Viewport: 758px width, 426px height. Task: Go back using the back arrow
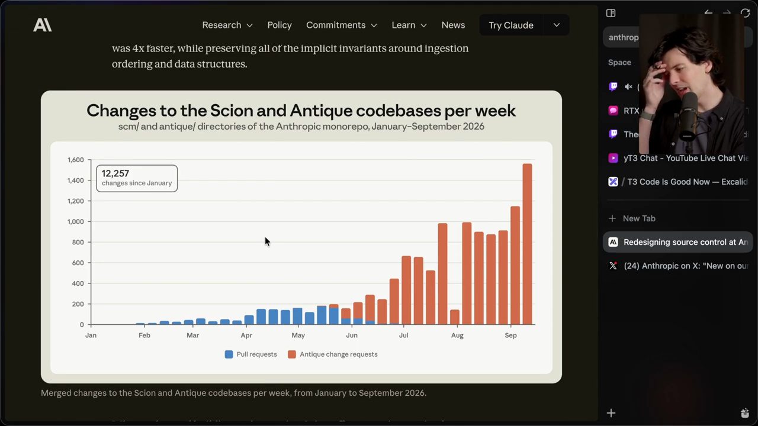click(x=708, y=13)
